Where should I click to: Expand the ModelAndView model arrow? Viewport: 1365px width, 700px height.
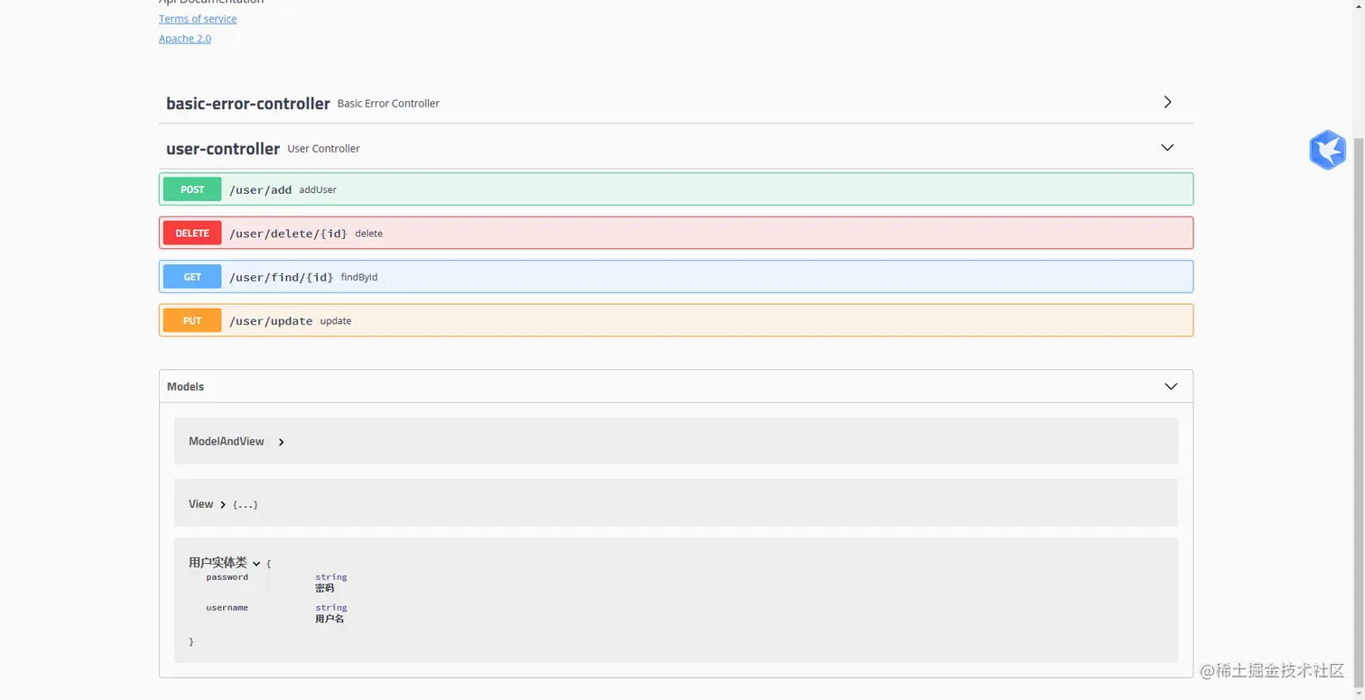pyautogui.click(x=282, y=442)
